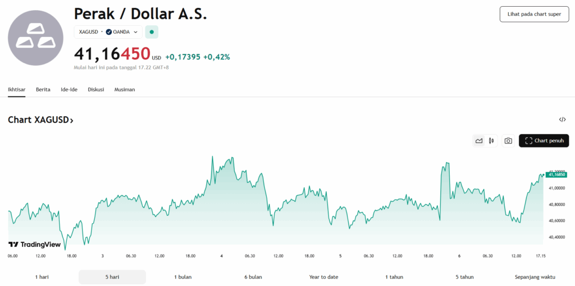Select the Year to date range
This screenshot has width=575, height=286.
(x=323, y=277)
